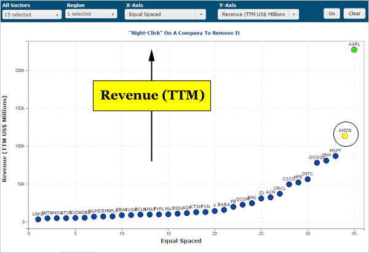Click the NFLX data point
Viewport: 369px width, 253px height.
[113, 216]
